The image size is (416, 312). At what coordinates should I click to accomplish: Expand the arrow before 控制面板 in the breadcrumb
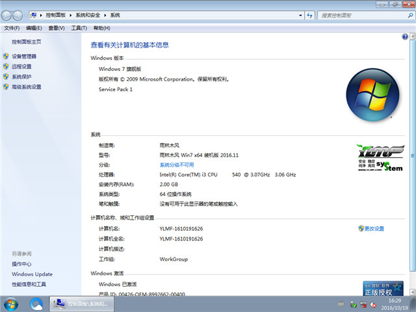click(41, 16)
